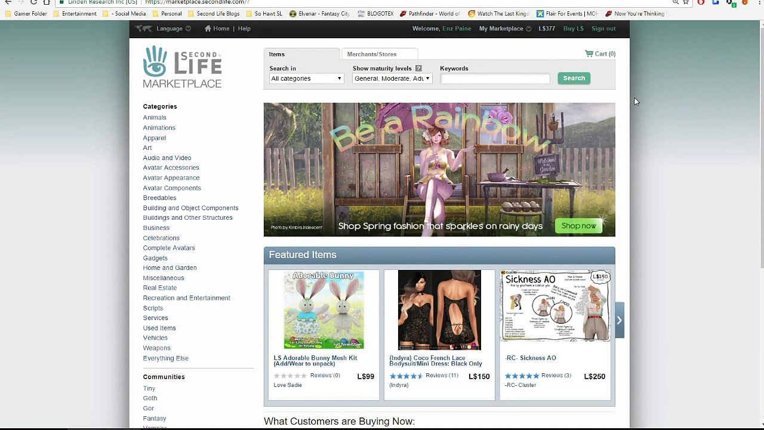764x430 pixels.
Task: Click the Cart (0) link
Action: (x=605, y=54)
